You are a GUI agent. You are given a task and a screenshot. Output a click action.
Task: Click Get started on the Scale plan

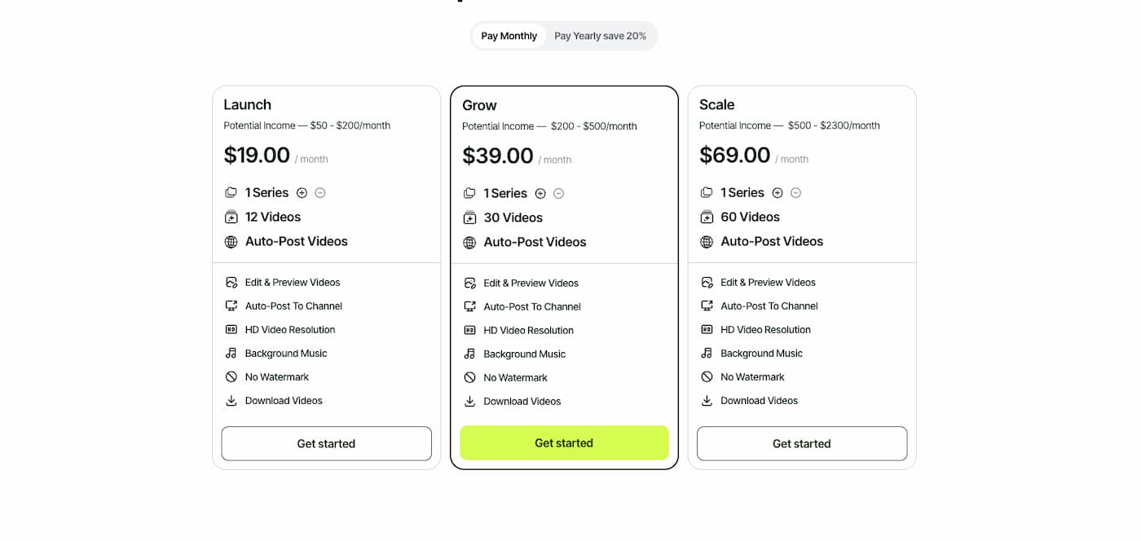(x=801, y=443)
